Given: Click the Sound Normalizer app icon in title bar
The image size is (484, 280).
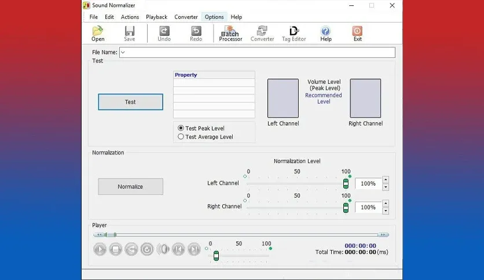Looking at the screenshot, I should (x=86, y=5).
